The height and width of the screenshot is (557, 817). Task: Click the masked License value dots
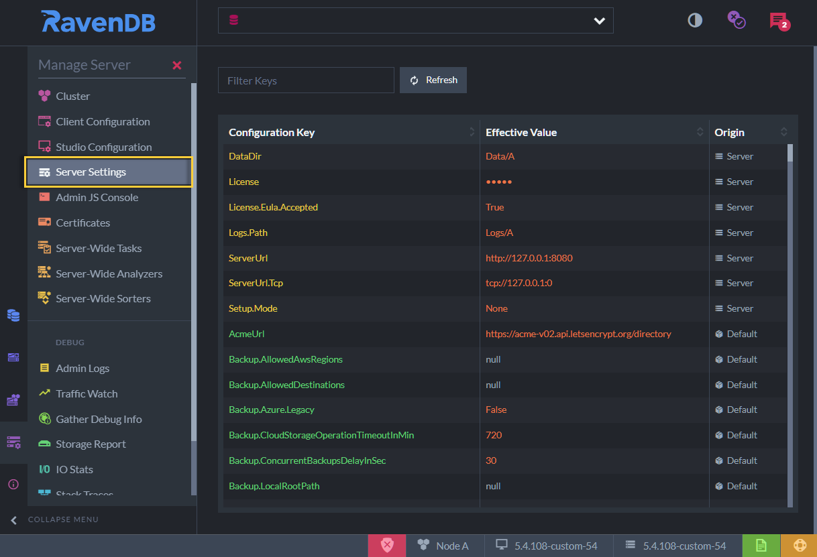(x=498, y=182)
